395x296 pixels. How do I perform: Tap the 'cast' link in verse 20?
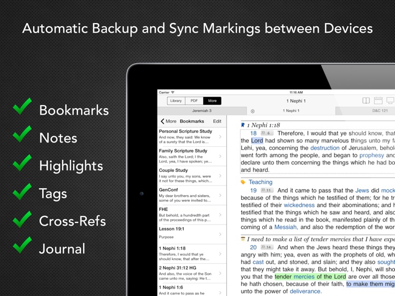coord(258,262)
